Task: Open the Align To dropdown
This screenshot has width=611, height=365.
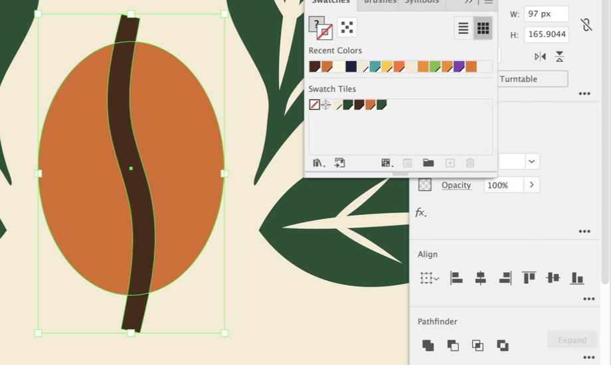Action: pos(430,278)
